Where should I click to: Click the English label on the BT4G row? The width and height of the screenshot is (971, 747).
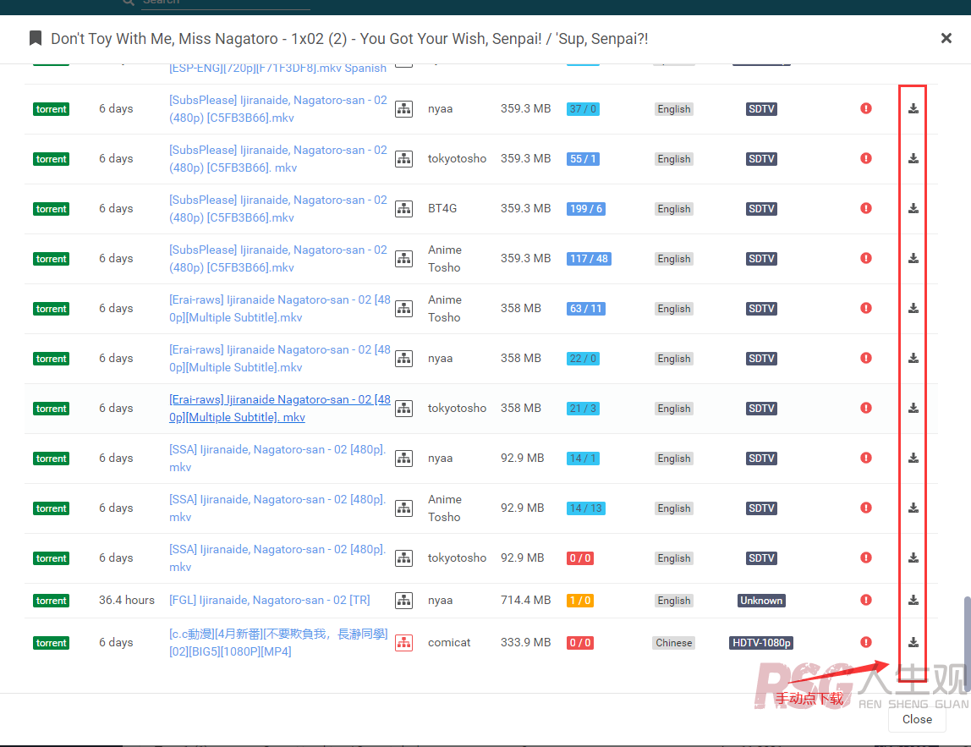pyautogui.click(x=674, y=209)
